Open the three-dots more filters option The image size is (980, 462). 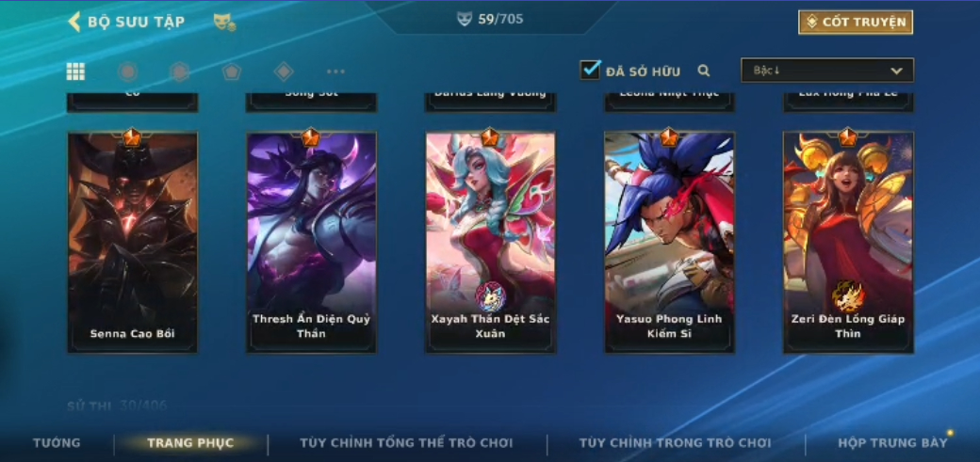(335, 72)
